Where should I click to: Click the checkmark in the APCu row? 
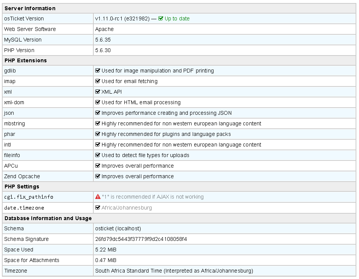click(97, 166)
